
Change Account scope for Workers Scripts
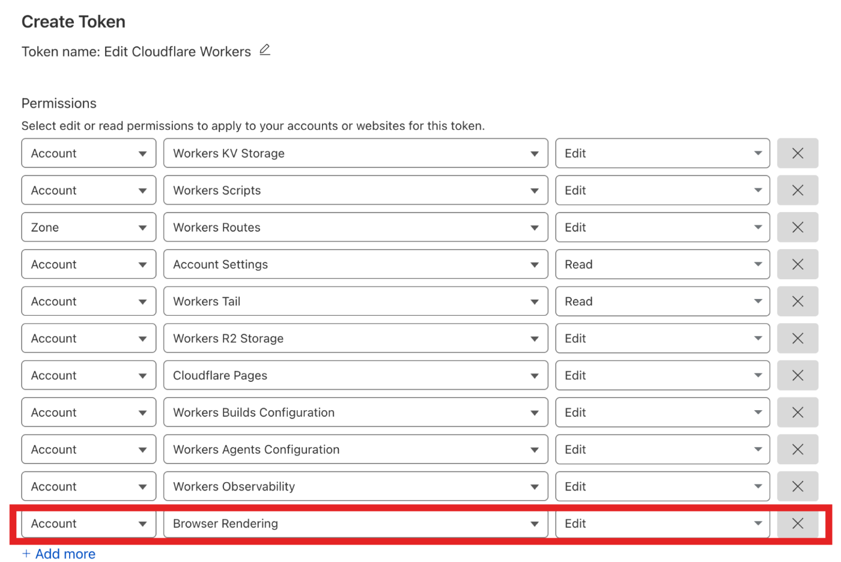[89, 190]
